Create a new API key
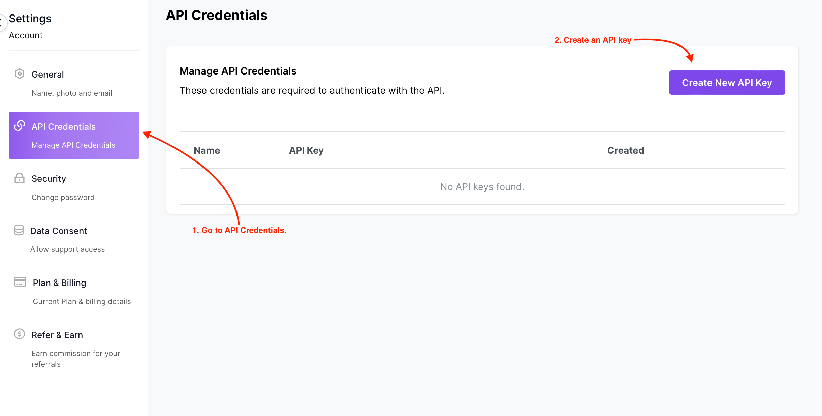This screenshot has width=822, height=416. pyautogui.click(x=727, y=83)
